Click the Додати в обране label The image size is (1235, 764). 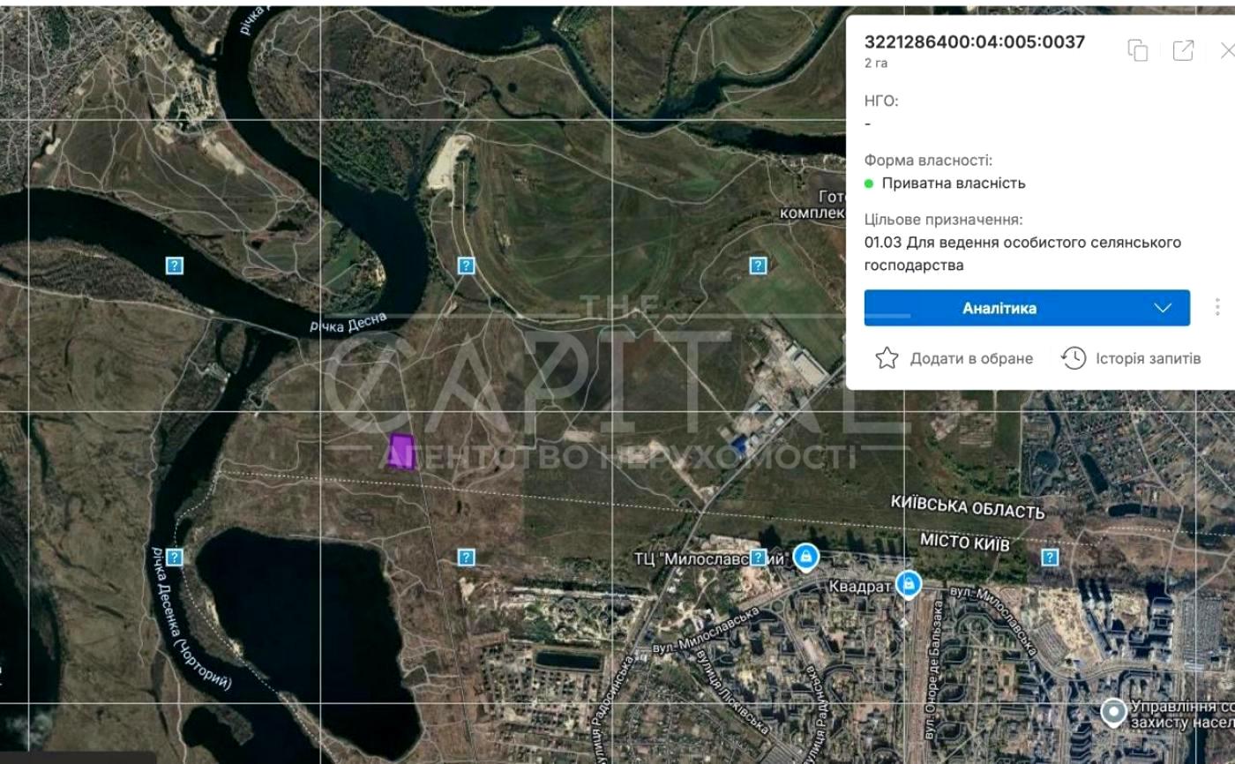click(x=971, y=358)
